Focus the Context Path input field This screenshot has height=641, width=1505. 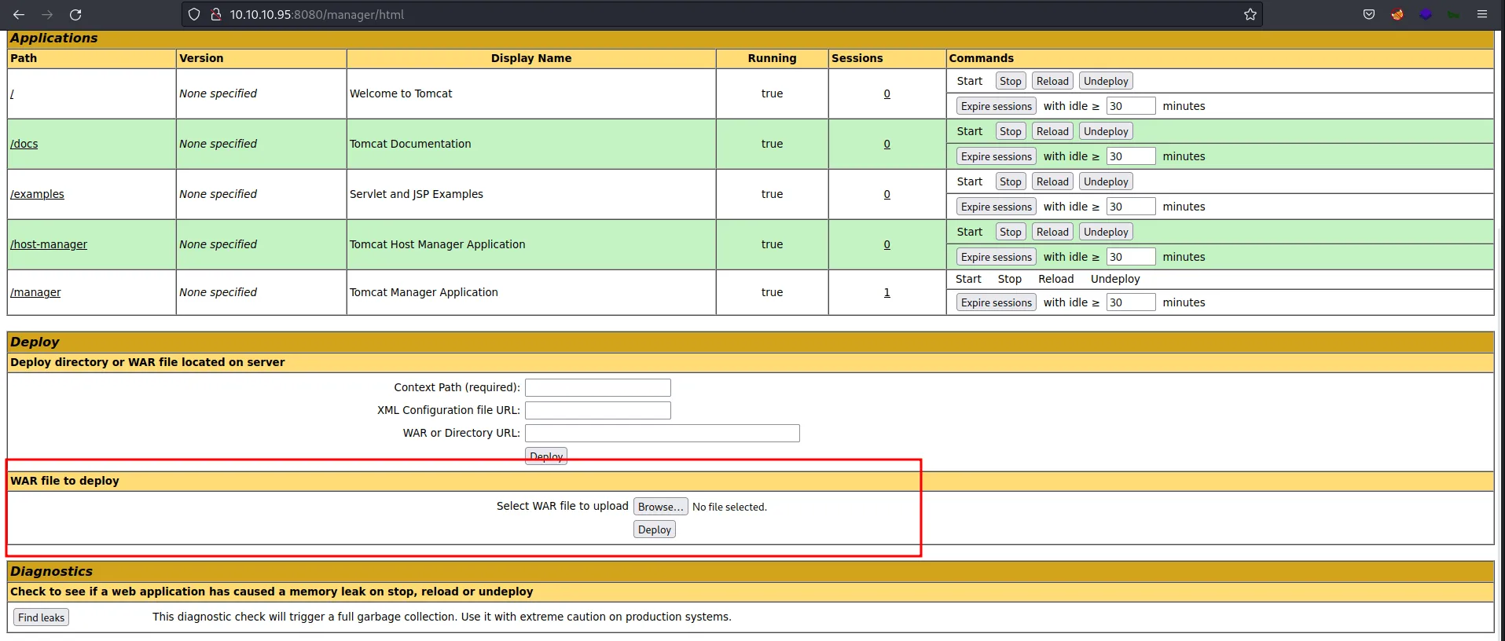597,387
